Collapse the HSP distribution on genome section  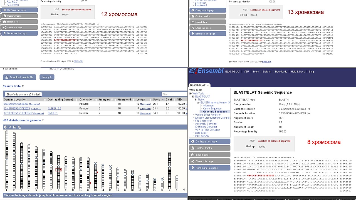(43, 120)
